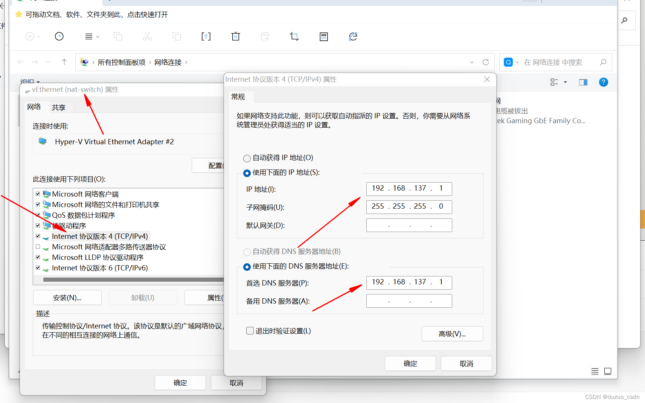Click the Copy icon in toolbar

pyautogui.click(x=118, y=37)
